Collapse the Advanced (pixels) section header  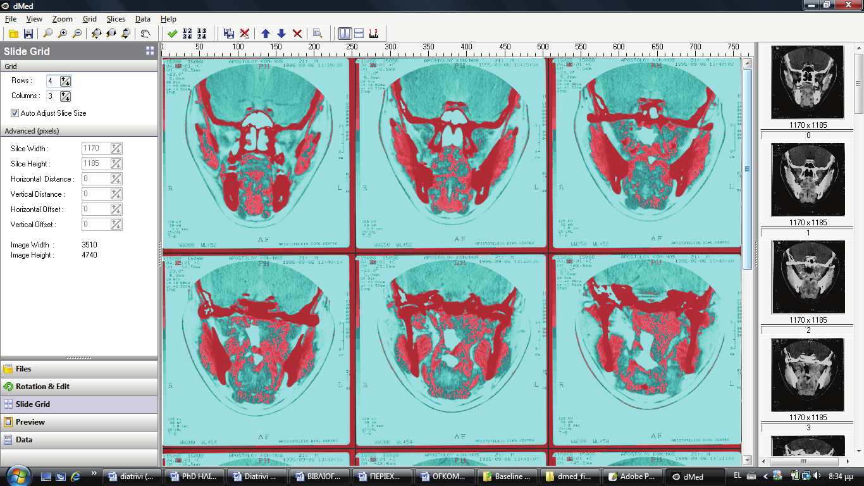coord(79,131)
